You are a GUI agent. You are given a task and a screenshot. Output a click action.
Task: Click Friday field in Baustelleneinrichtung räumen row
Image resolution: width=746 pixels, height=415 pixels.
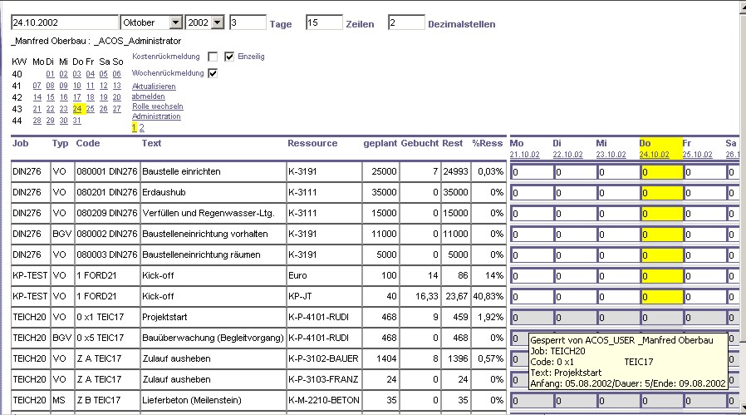coord(705,255)
